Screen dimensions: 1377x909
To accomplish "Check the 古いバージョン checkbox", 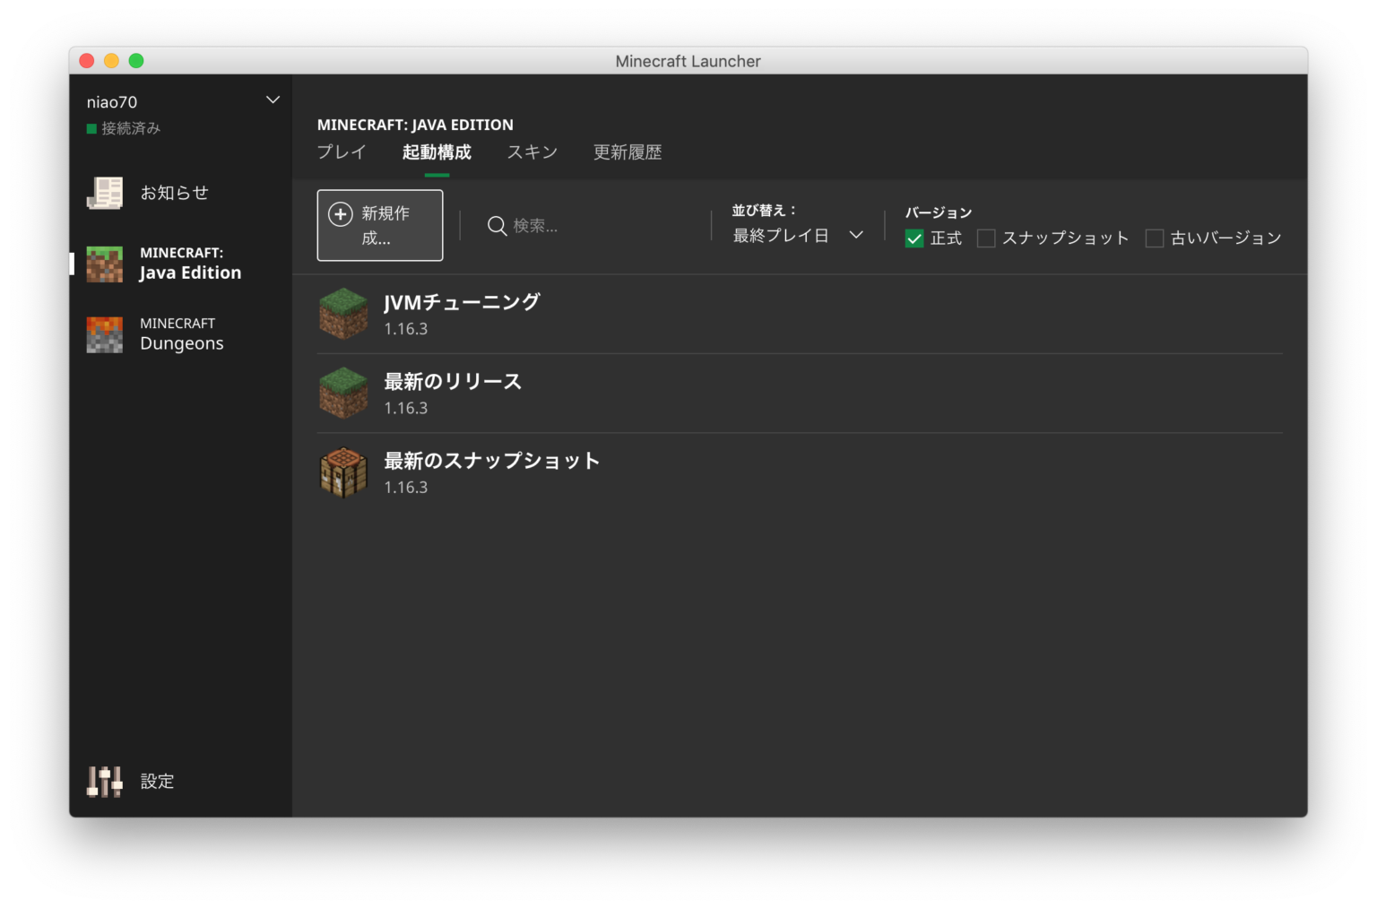I will 1154,238.
